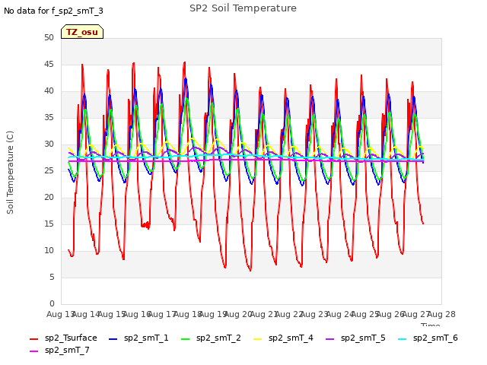Screen dimensions: 487x365
Task: Toggle the sp2_smT_7 legend entry
Action: [59, 350]
